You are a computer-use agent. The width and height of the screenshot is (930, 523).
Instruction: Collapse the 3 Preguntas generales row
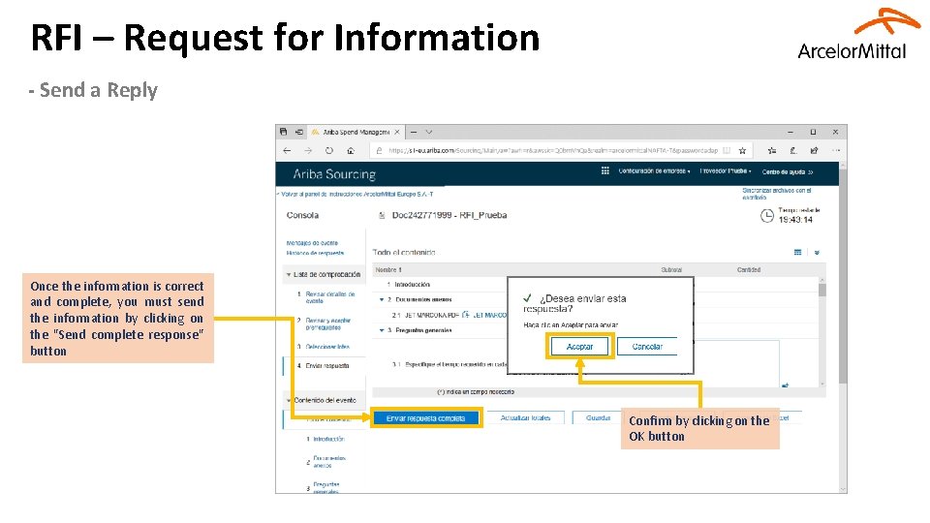(x=382, y=330)
